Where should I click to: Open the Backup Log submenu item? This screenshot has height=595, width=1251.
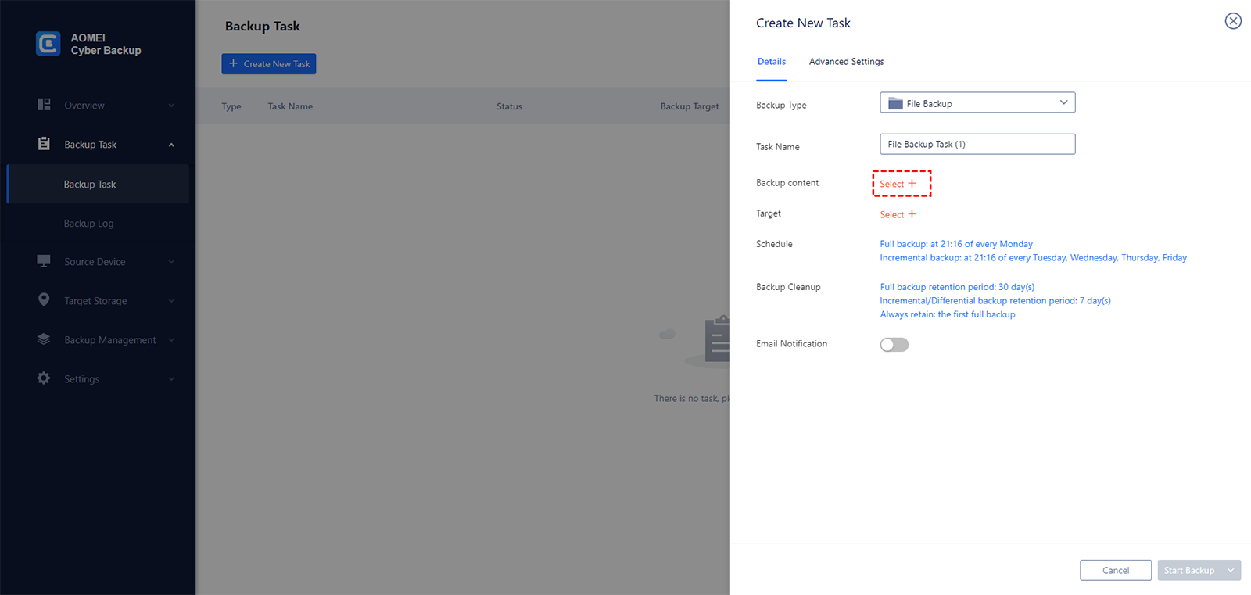[x=89, y=224]
